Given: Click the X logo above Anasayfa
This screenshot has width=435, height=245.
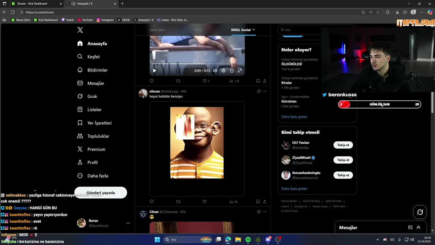Looking at the screenshot, I should pyautogui.click(x=80, y=30).
